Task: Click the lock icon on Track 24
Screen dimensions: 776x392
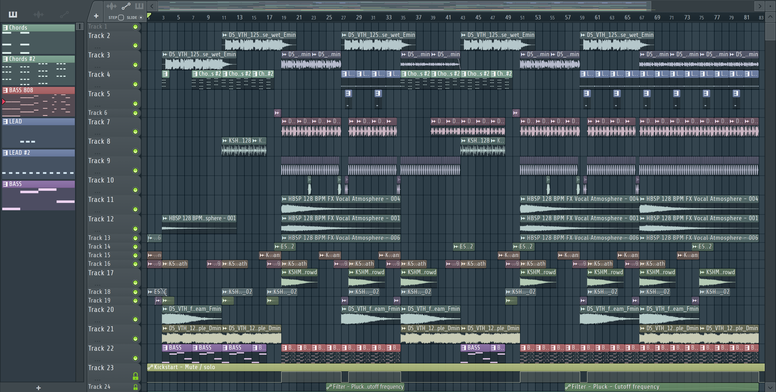Action: (136, 387)
